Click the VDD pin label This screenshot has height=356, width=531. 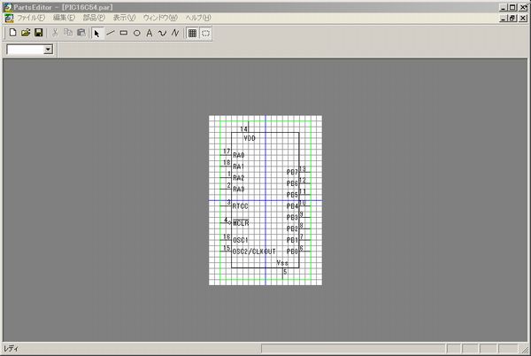[x=250, y=138]
